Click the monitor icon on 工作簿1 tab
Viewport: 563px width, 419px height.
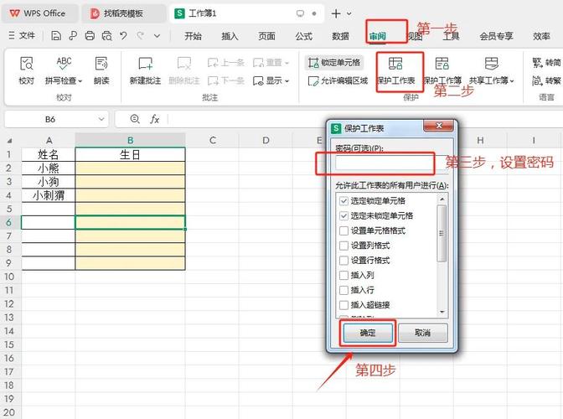(x=300, y=13)
